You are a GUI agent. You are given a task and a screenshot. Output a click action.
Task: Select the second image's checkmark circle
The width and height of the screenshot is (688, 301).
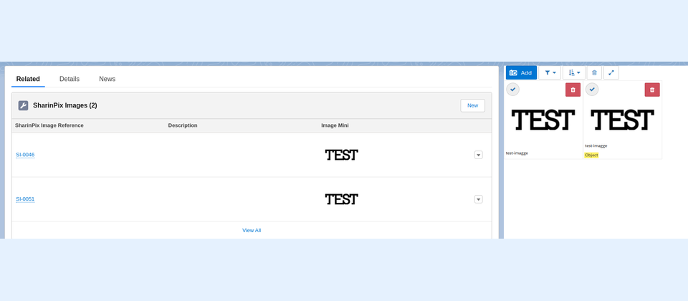(x=592, y=90)
